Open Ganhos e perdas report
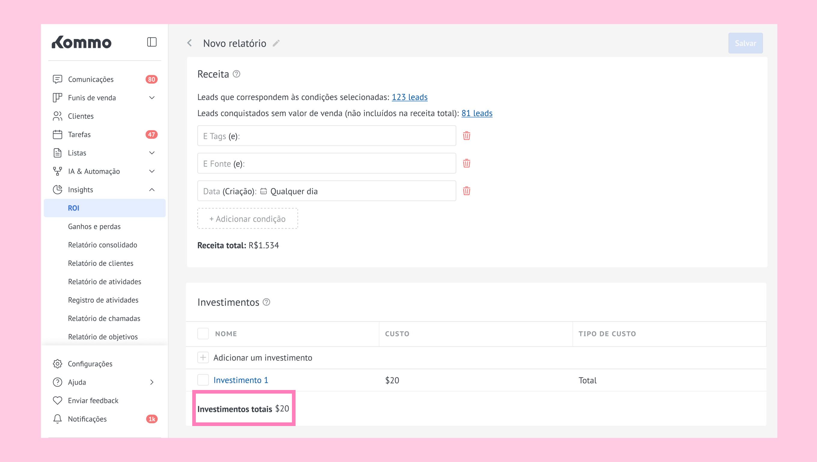This screenshot has height=462, width=817. click(94, 226)
